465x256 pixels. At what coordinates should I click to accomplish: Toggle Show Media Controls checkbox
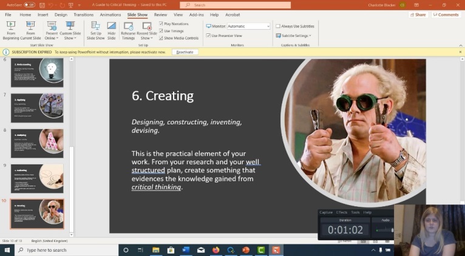[x=161, y=38]
